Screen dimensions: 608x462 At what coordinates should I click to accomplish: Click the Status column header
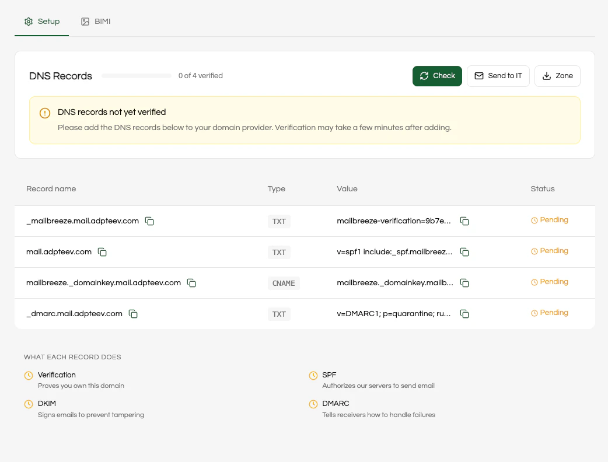pyautogui.click(x=543, y=189)
